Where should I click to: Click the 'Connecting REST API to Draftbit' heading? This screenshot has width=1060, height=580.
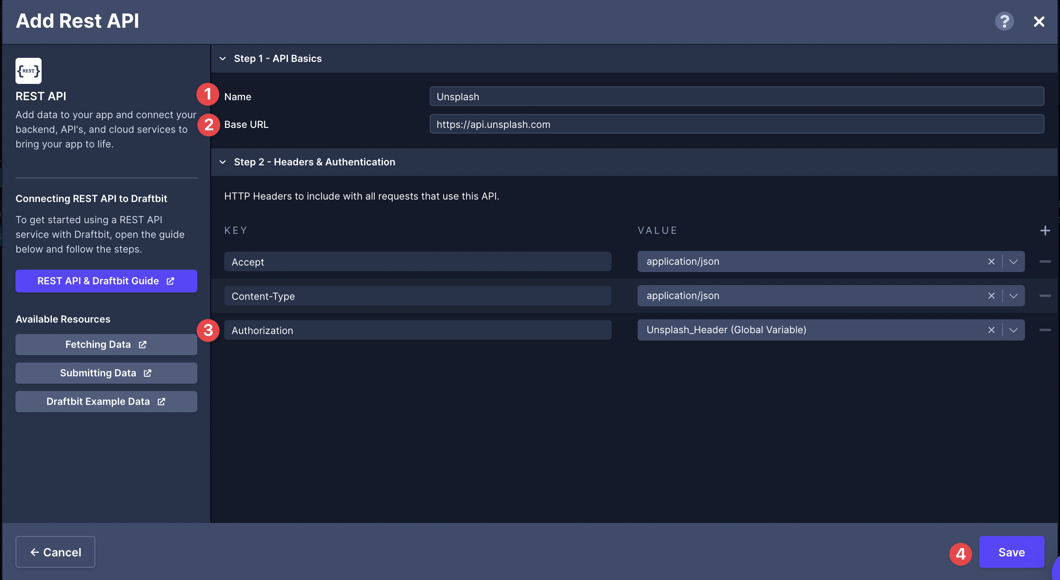[91, 198]
